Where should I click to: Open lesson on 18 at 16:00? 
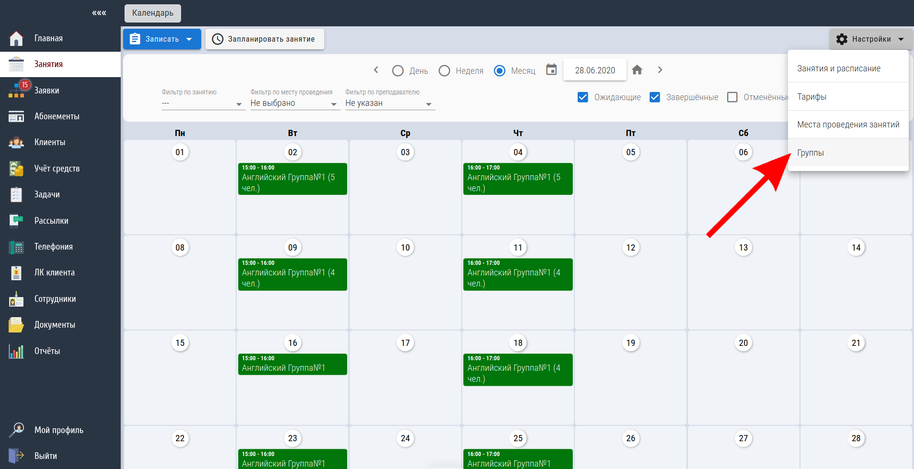coord(518,369)
